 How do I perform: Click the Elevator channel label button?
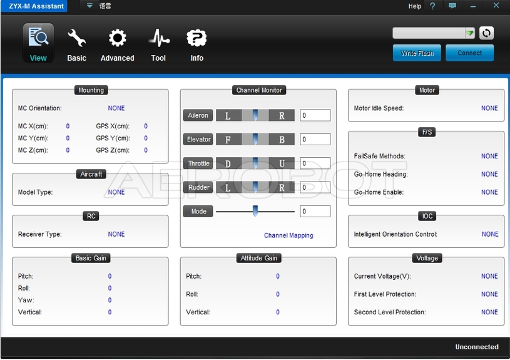tap(198, 139)
